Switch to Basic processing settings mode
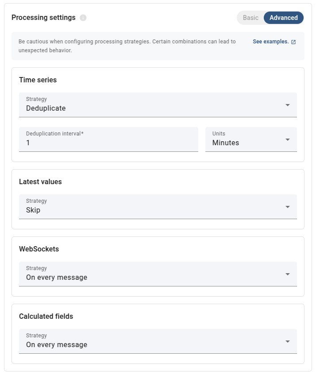 tap(250, 18)
